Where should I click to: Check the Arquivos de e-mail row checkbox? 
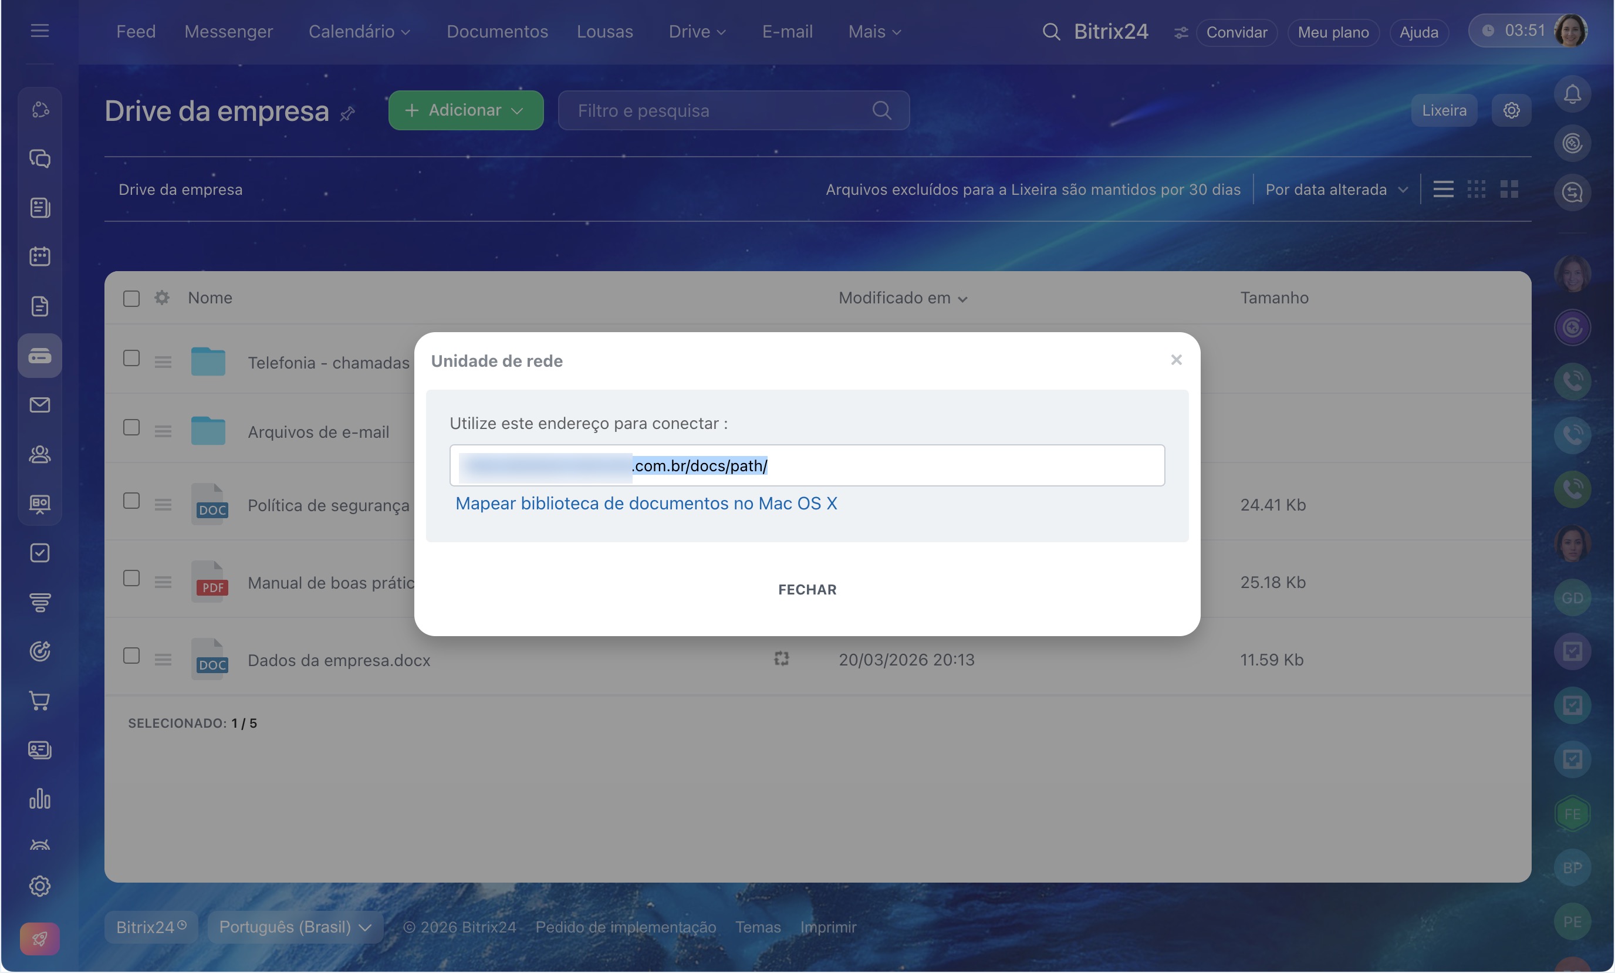point(131,427)
